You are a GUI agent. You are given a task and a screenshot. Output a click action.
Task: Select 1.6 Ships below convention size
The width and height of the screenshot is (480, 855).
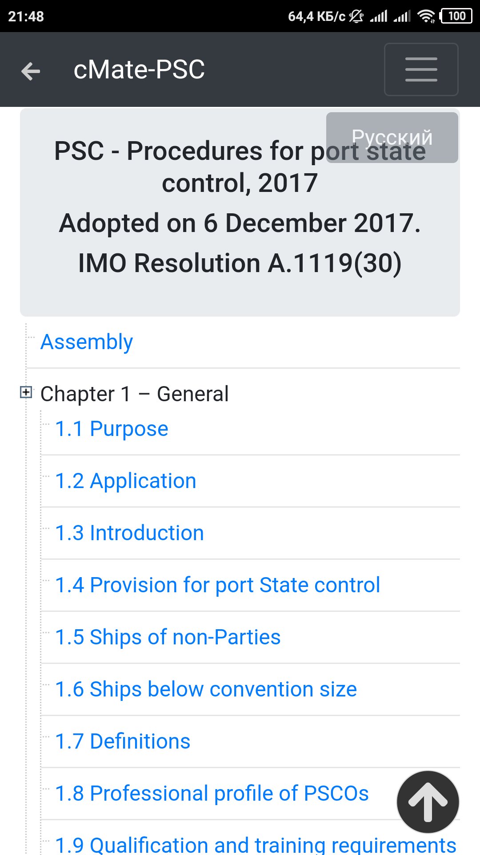[x=206, y=689]
